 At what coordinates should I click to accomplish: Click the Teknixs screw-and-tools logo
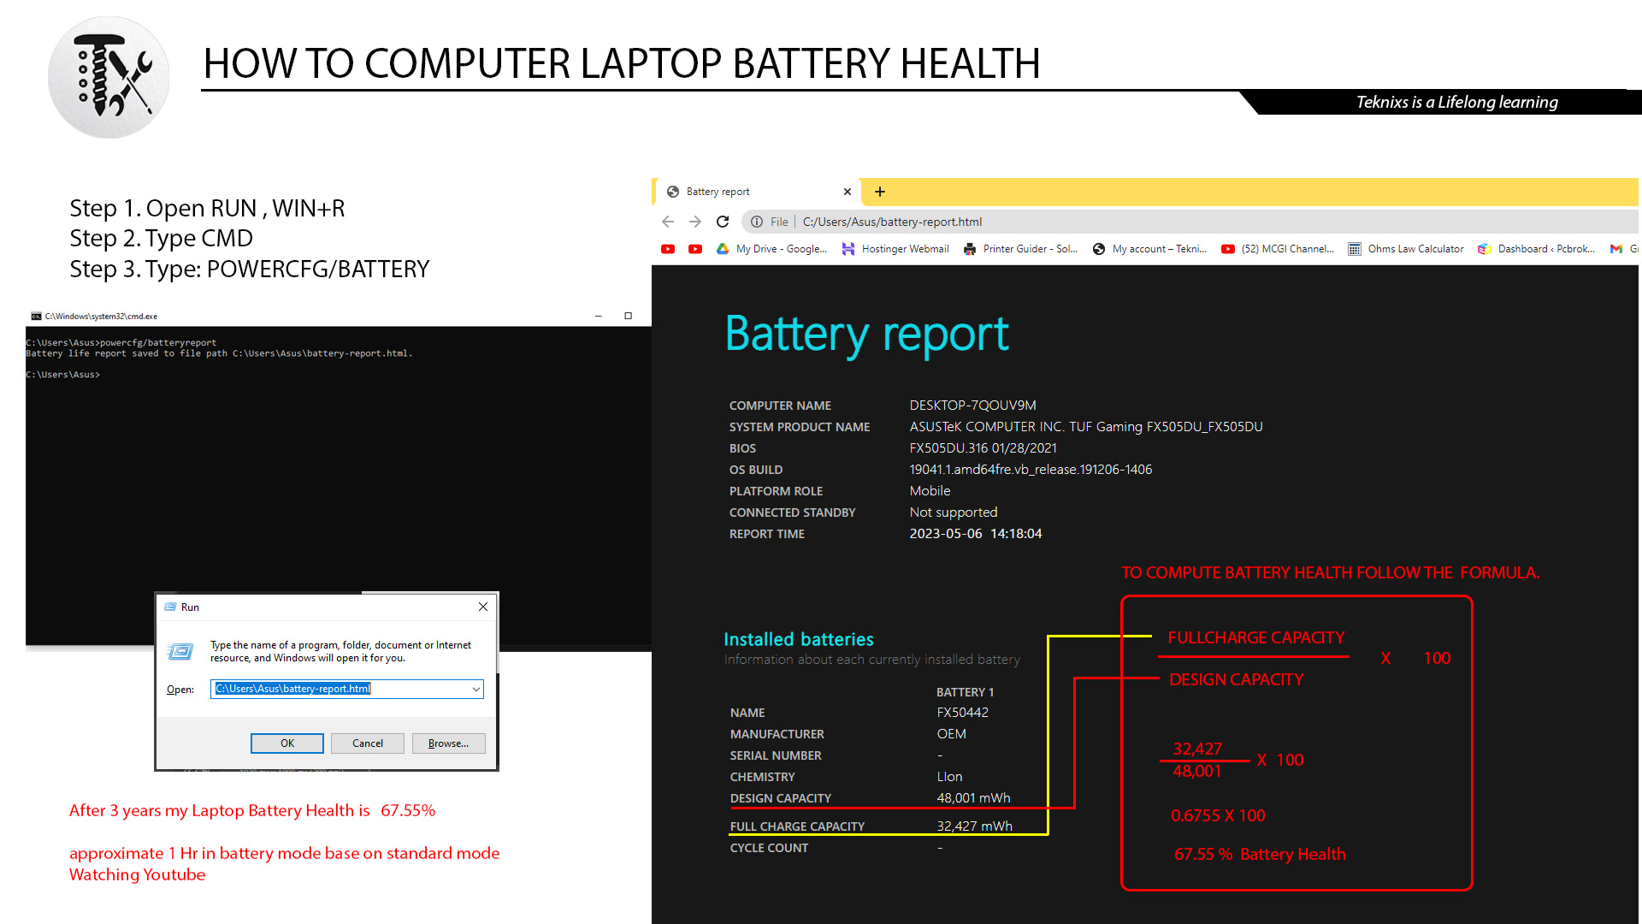pos(109,77)
